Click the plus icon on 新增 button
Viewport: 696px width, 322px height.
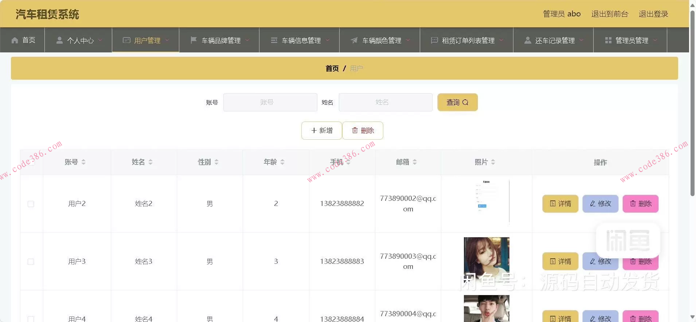(x=314, y=131)
